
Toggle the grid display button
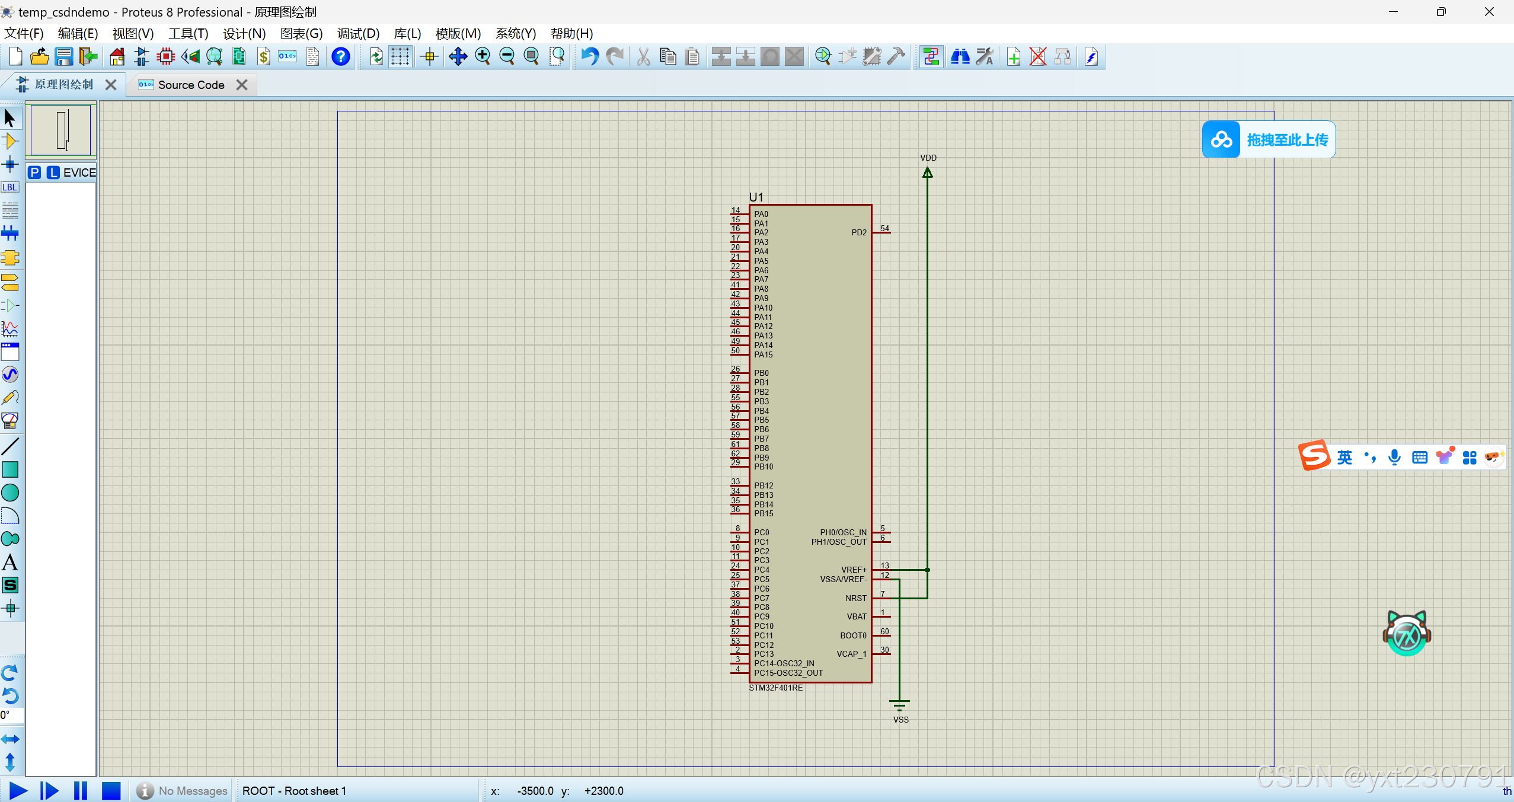[x=400, y=57]
